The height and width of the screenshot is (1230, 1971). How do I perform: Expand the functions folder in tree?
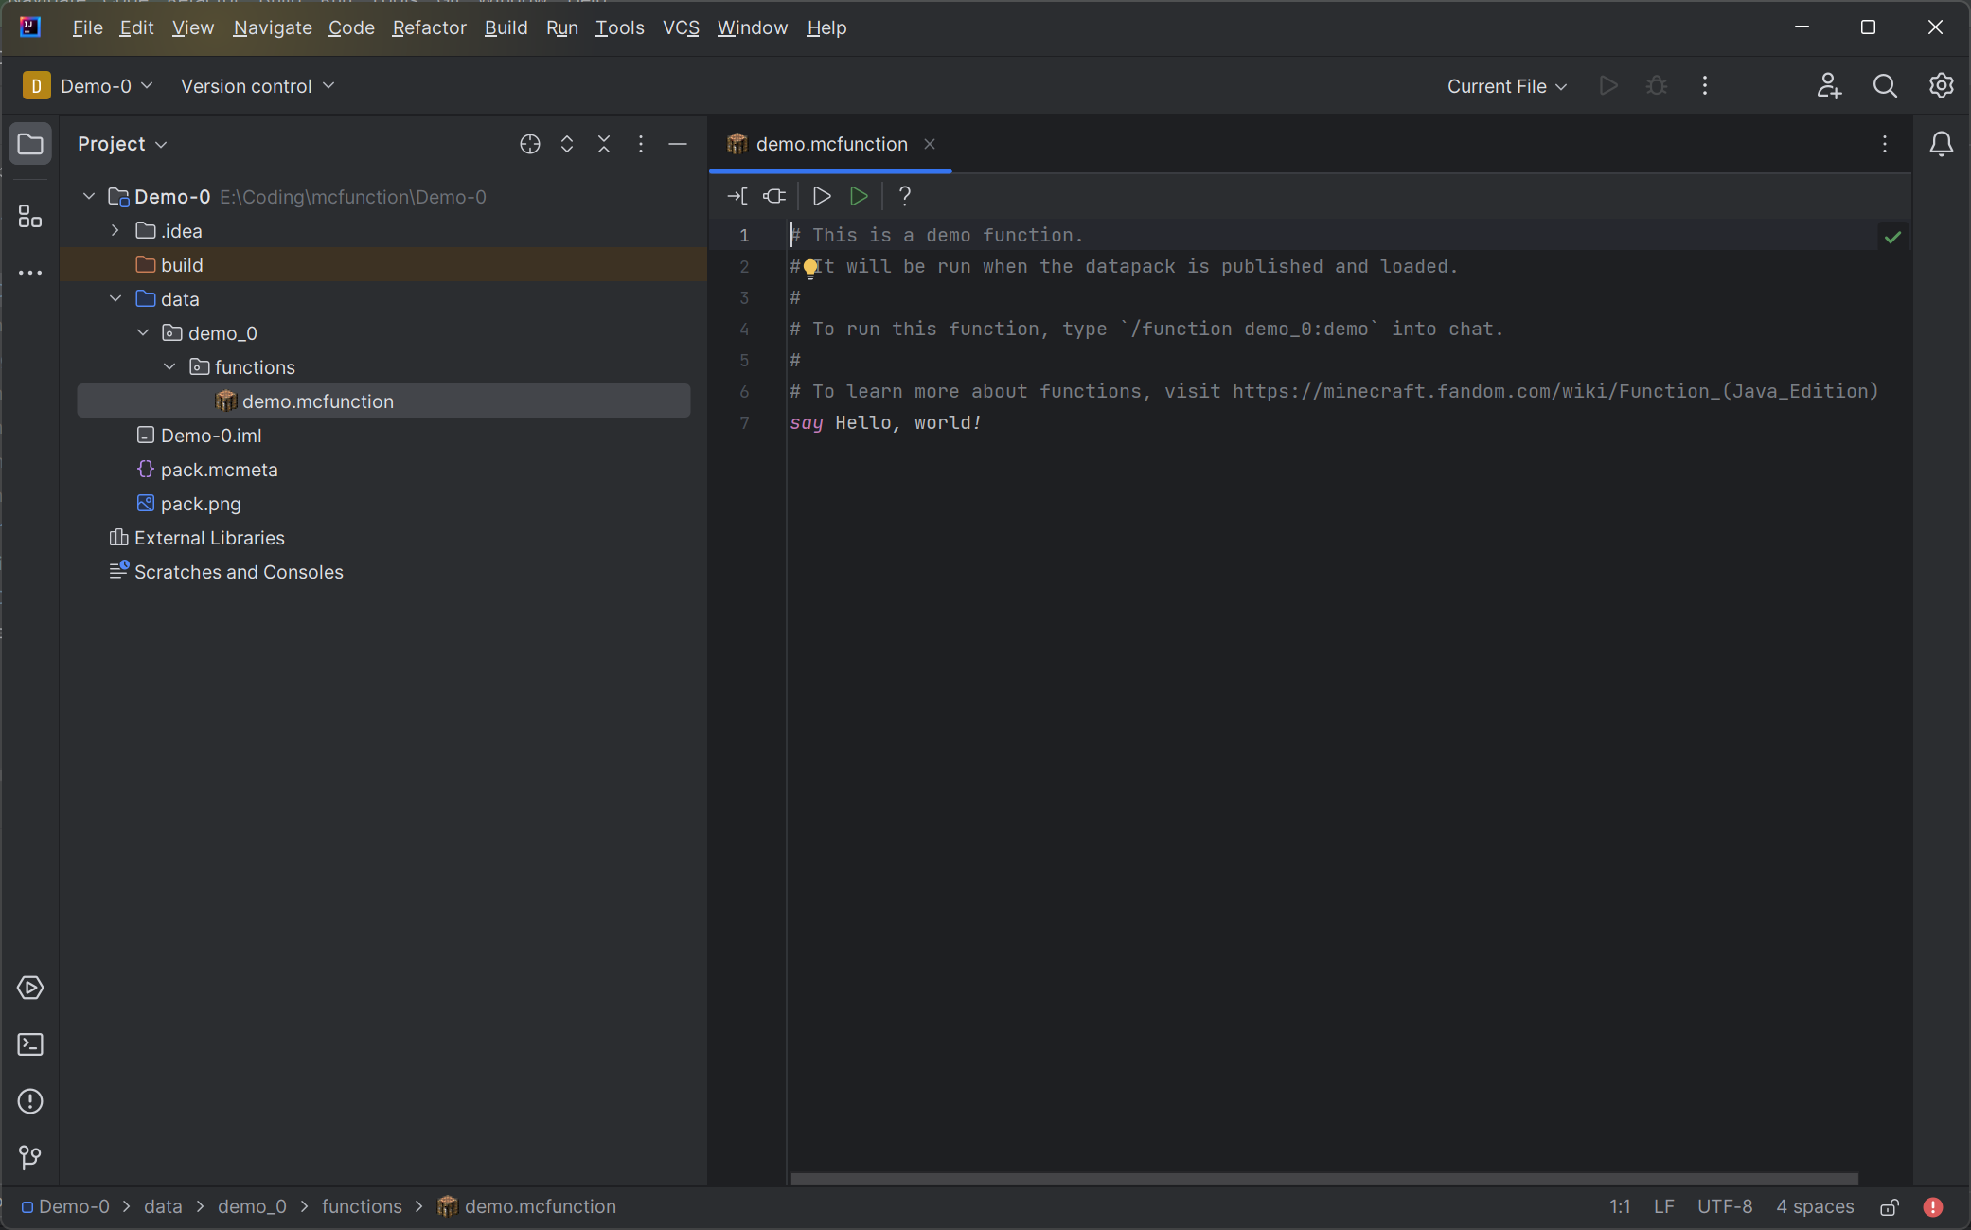pyautogui.click(x=169, y=367)
